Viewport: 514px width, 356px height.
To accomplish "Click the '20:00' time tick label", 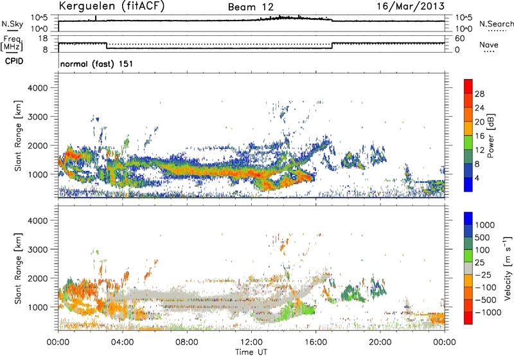I will 380,343.
